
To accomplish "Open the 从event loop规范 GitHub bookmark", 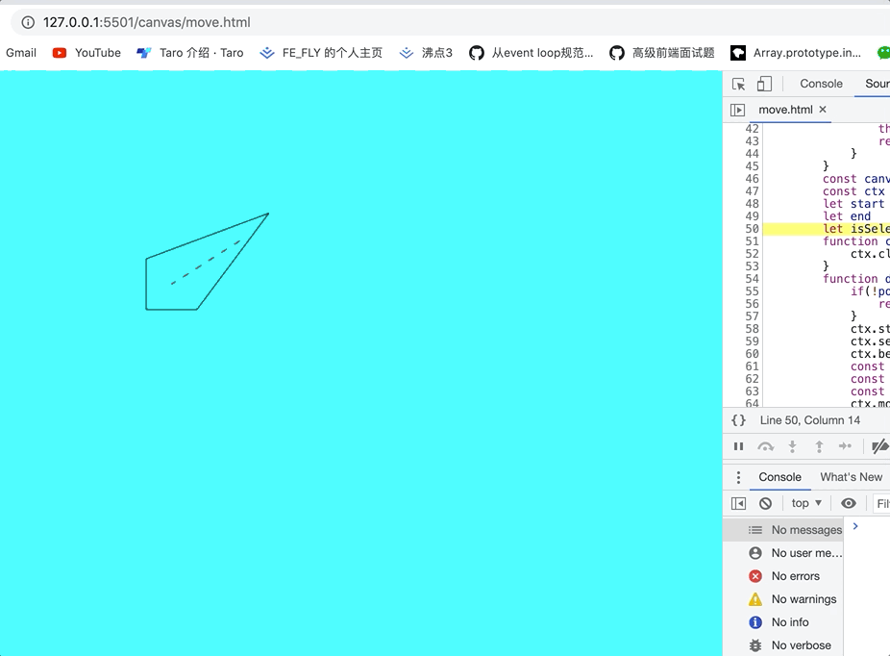I will point(532,53).
